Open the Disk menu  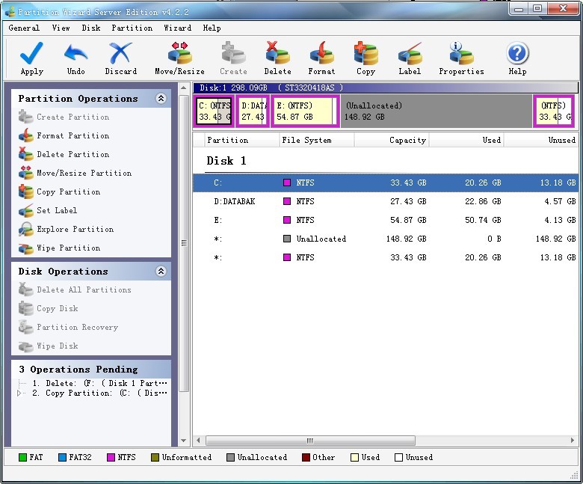(x=91, y=28)
